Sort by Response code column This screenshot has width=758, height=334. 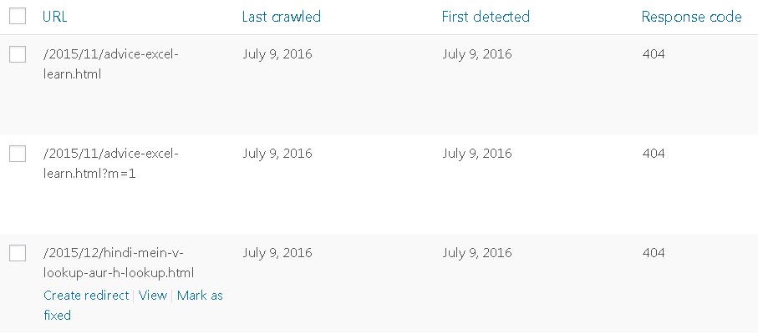pos(691,17)
